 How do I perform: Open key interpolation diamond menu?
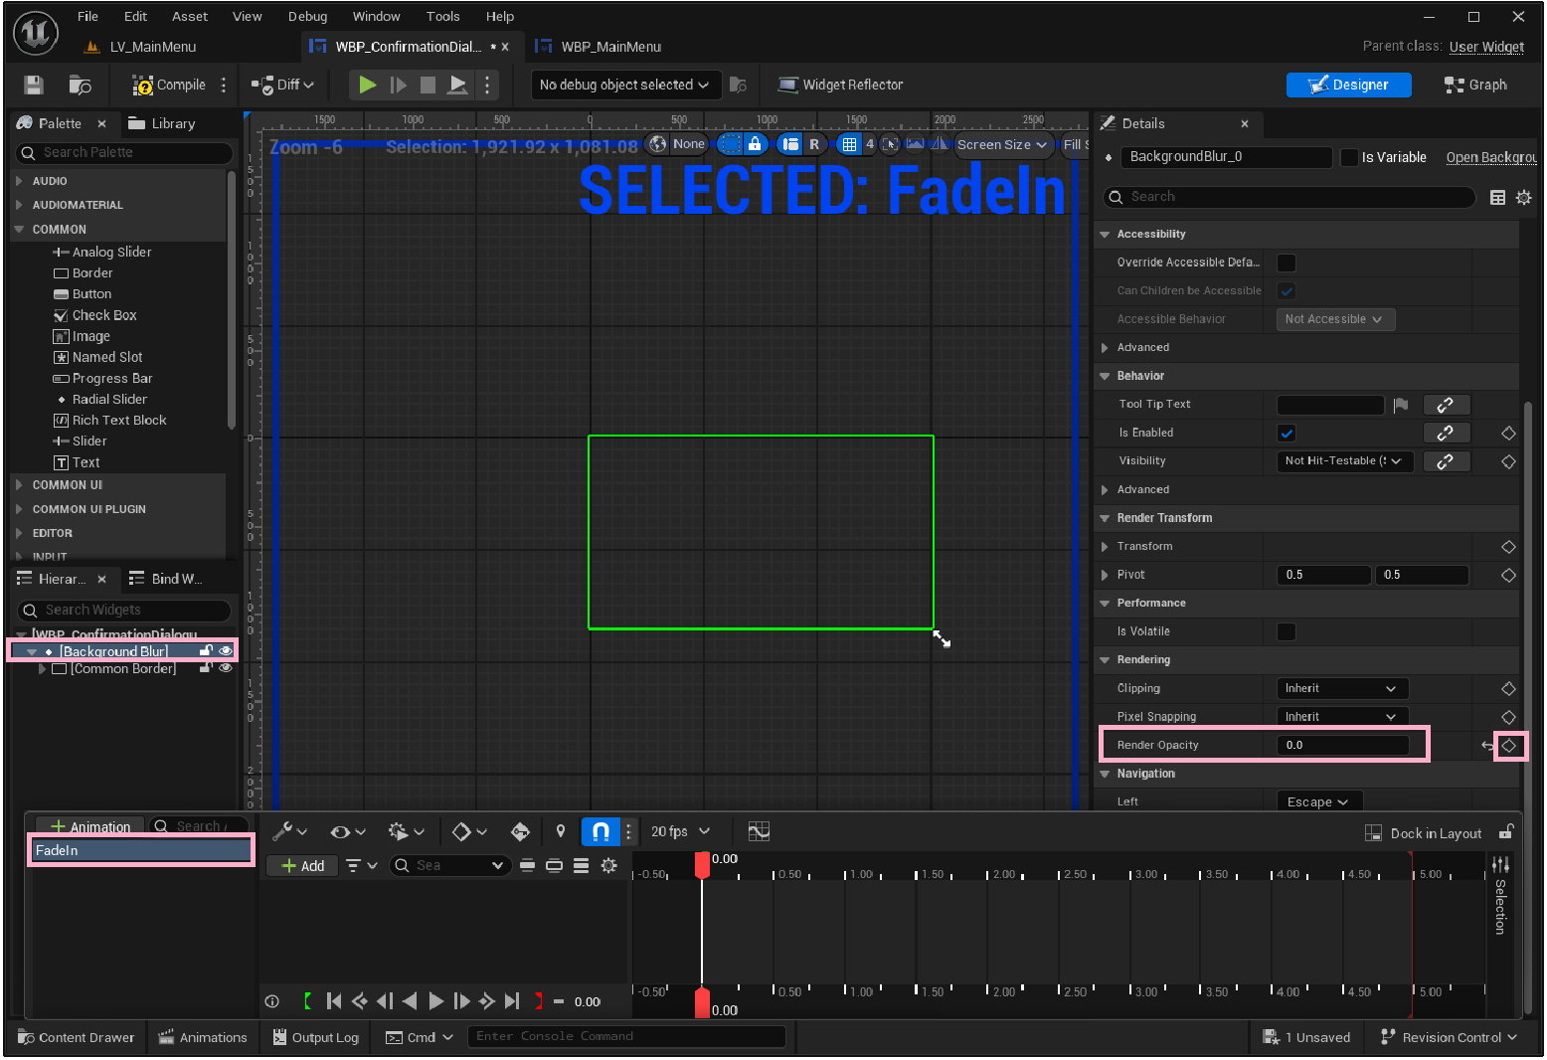469,831
